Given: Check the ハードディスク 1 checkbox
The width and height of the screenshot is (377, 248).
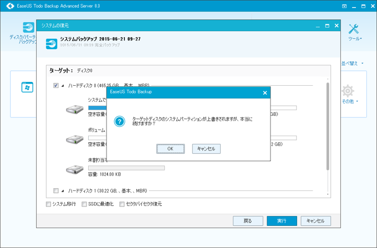Looking at the screenshot, I should 56,190.
